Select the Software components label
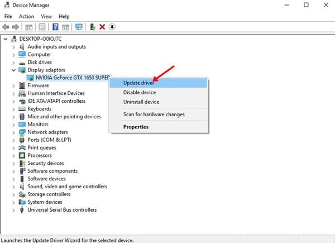Screen dimensions: 335x243 [x=52, y=171]
